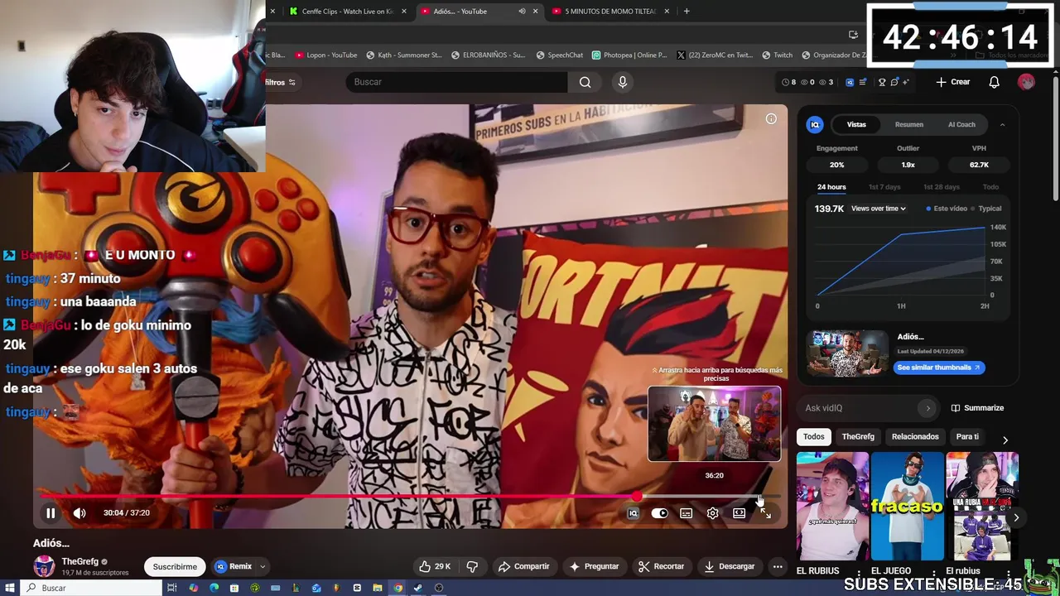The image size is (1060, 596).
Task: Select the Vistas tab in vidIQ panel
Action: click(856, 124)
